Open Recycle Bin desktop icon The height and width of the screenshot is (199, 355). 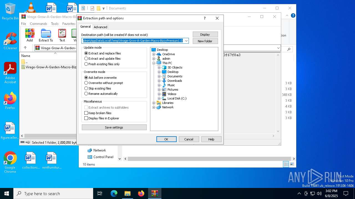point(10,11)
